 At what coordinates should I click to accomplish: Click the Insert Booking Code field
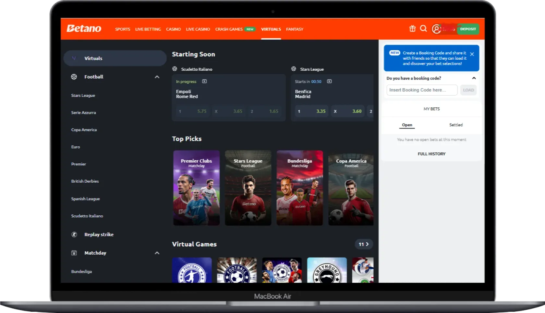click(422, 90)
